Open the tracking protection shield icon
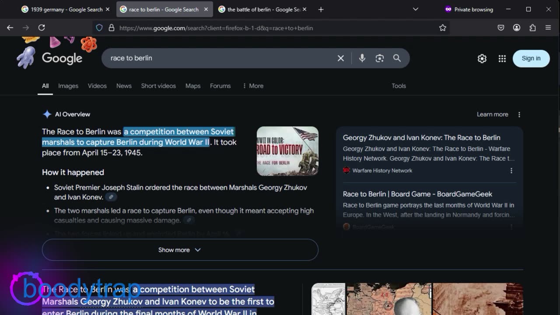Screen dimensions: 560x315 99,28
